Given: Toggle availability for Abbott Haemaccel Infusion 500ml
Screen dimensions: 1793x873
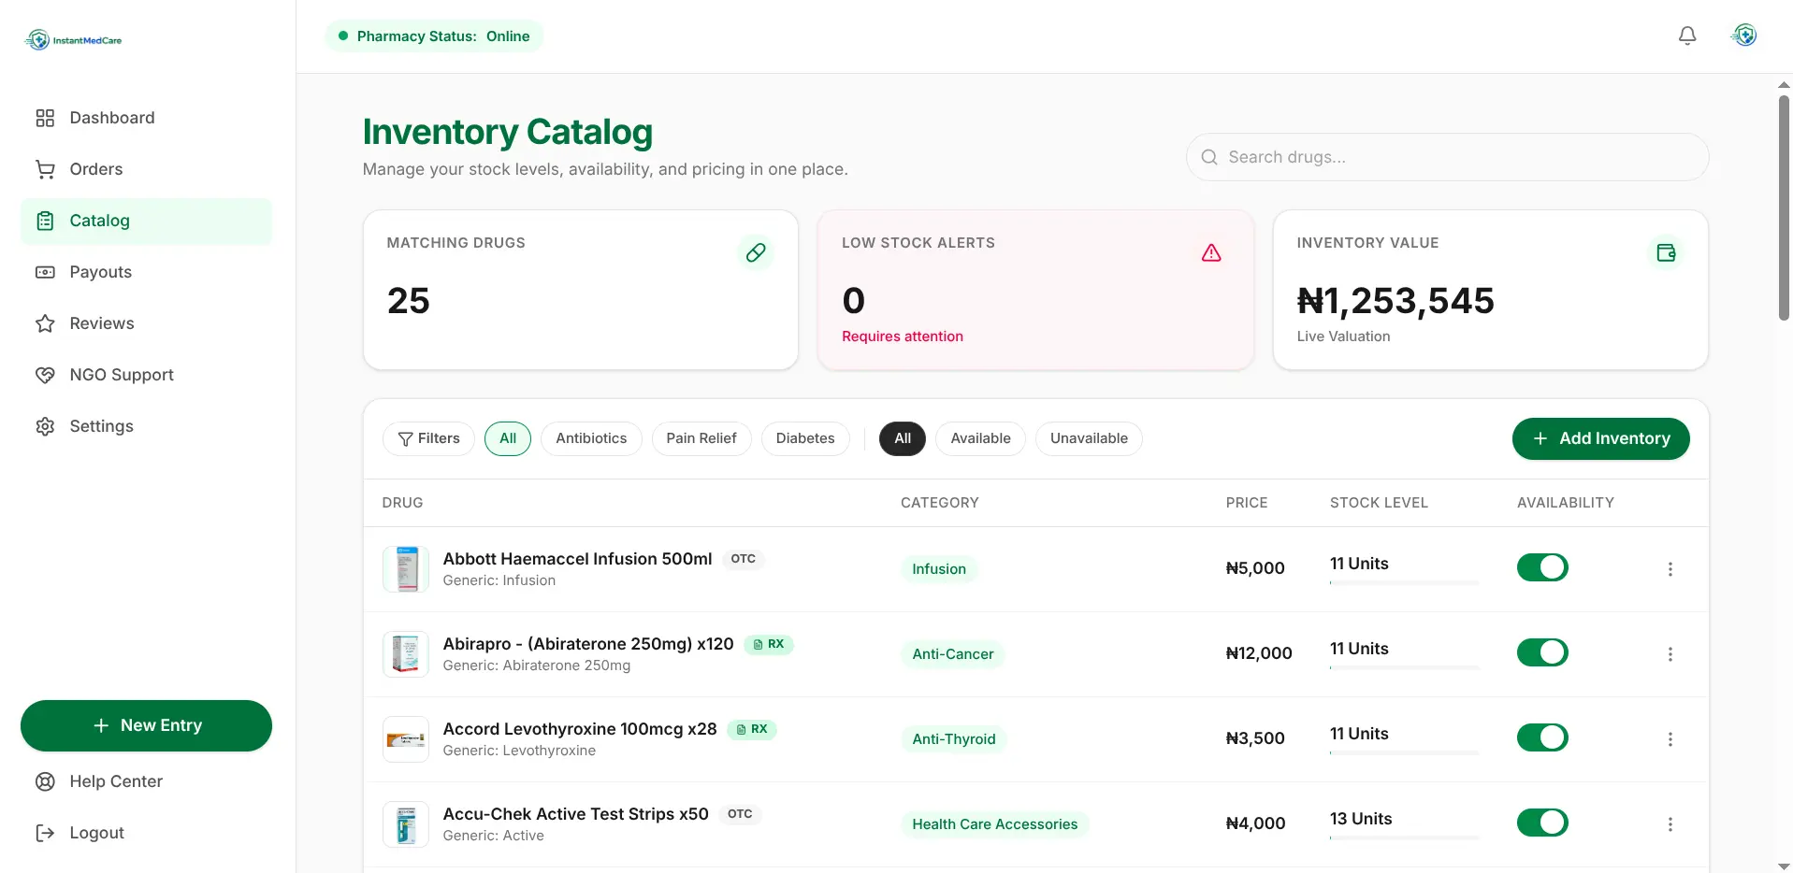Looking at the screenshot, I should (1542, 567).
